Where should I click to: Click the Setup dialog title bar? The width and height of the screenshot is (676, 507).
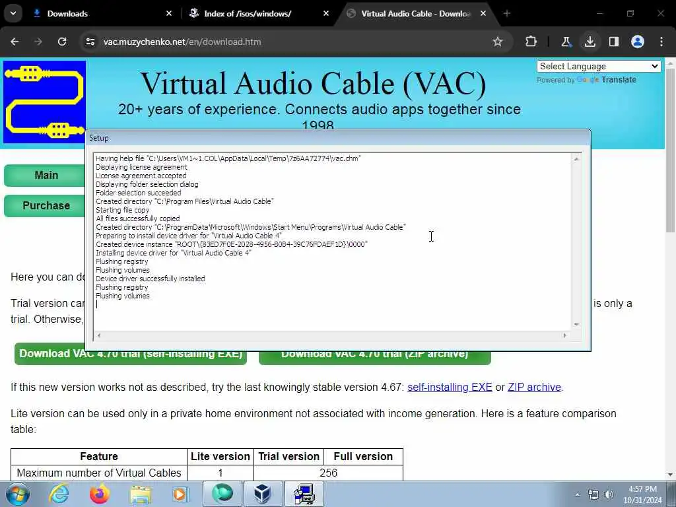coord(338,138)
